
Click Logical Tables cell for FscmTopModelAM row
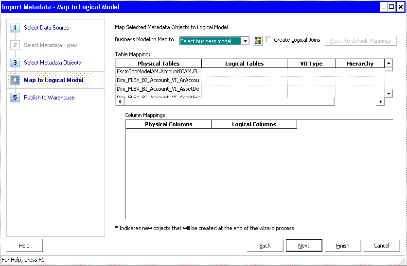[x=244, y=72]
